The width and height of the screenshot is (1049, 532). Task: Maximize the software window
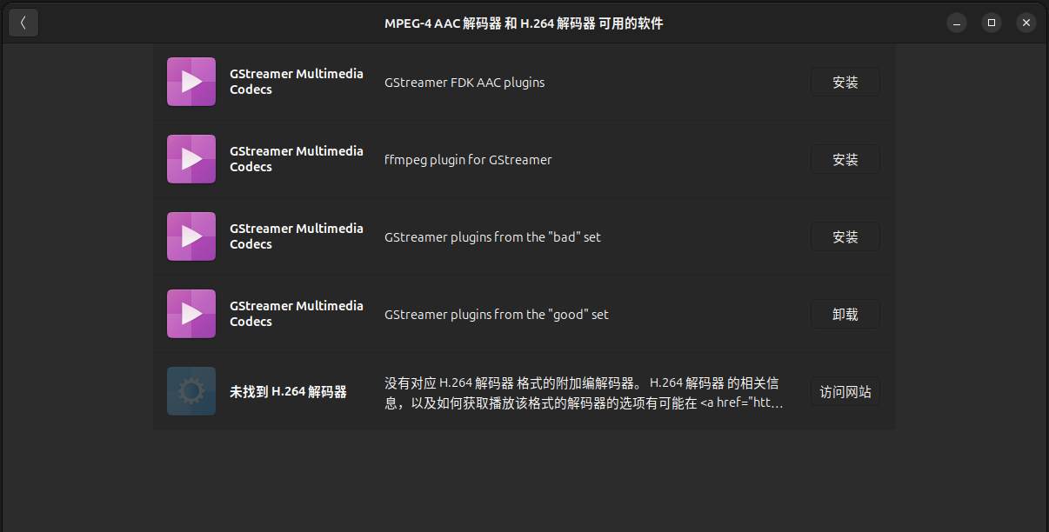(x=992, y=23)
